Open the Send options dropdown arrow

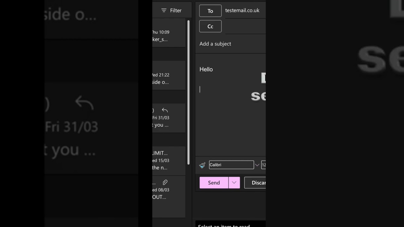(234, 183)
